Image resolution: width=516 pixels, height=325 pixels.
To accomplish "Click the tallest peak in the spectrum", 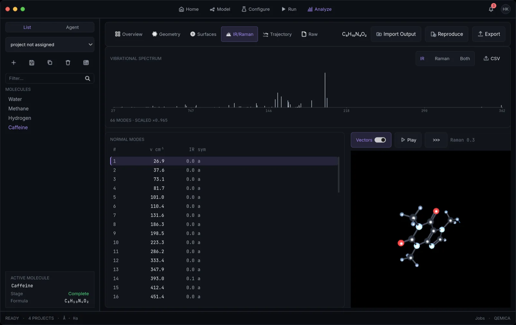I will point(325,90).
